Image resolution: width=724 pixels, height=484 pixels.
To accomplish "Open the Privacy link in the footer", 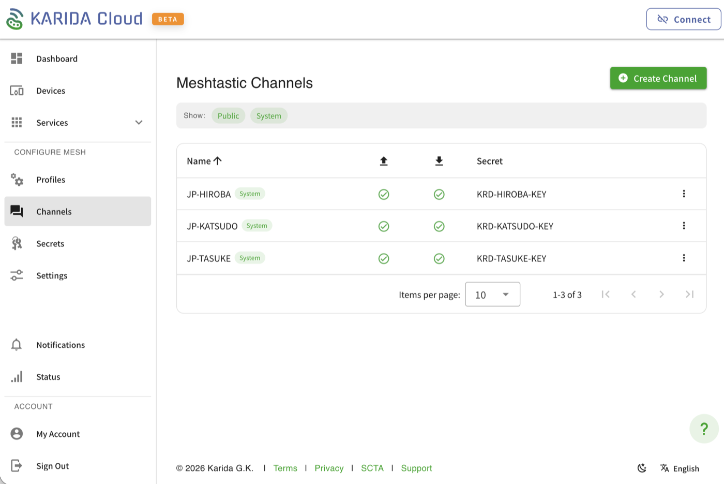I will coord(329,468).
